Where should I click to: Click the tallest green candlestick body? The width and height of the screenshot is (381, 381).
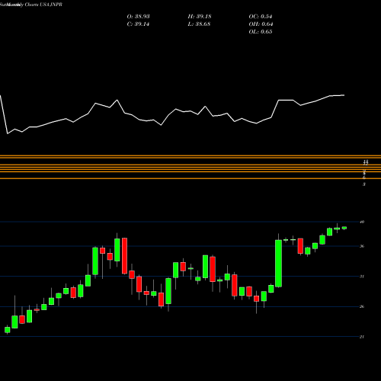pos(279,264)
